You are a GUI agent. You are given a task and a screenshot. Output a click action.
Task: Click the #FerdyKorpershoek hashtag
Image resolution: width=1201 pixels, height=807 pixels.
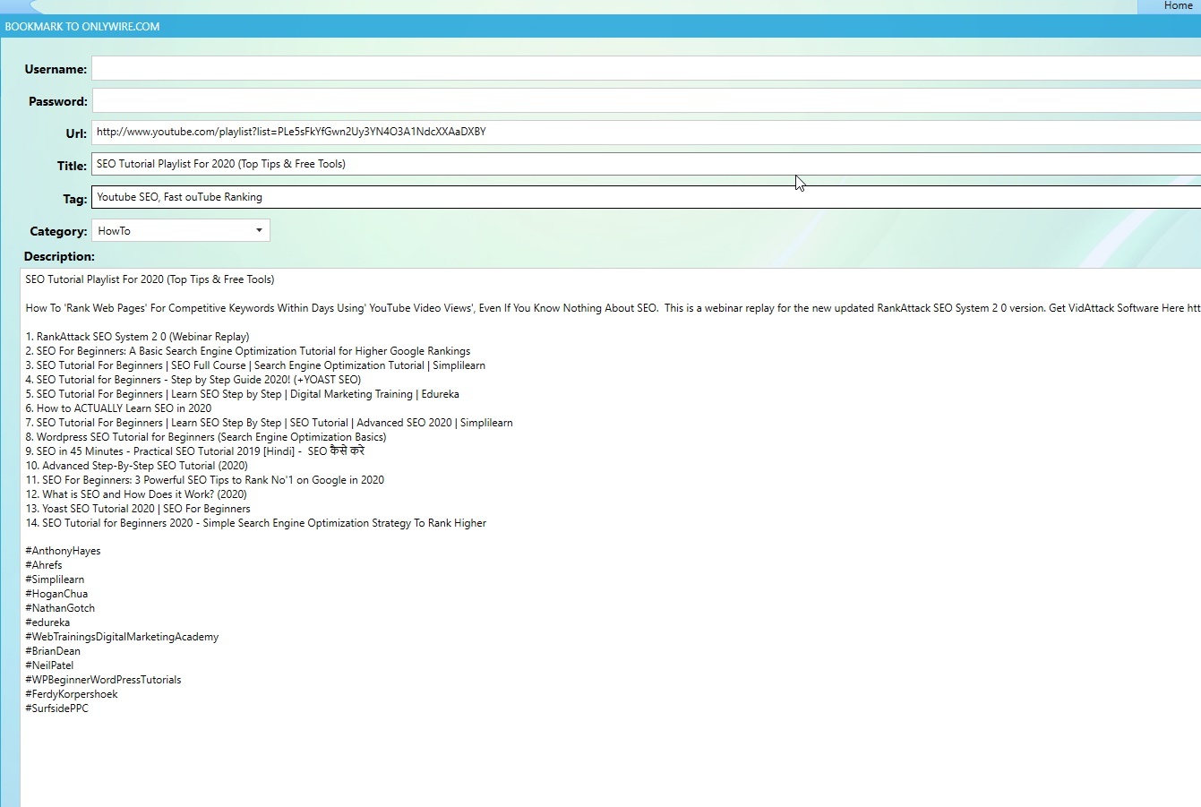pos(72,694)
